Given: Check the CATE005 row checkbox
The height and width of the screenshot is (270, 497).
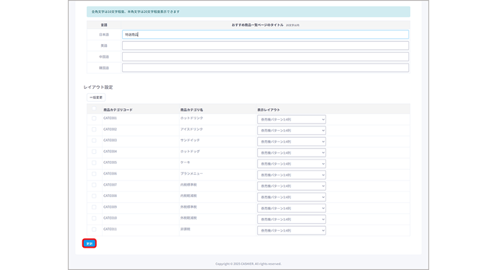Looking at the screenshot, I should (x=94, y=162).
